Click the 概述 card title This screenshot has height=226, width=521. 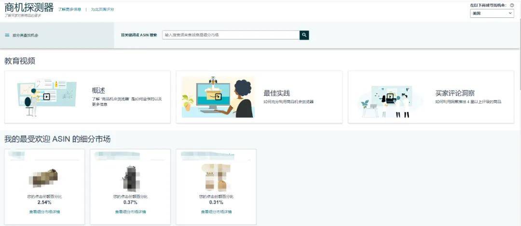[99, 90]
